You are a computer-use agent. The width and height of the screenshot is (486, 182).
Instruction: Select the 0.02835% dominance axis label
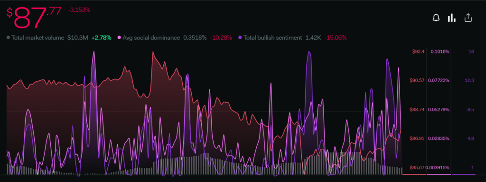pos(439,138)
